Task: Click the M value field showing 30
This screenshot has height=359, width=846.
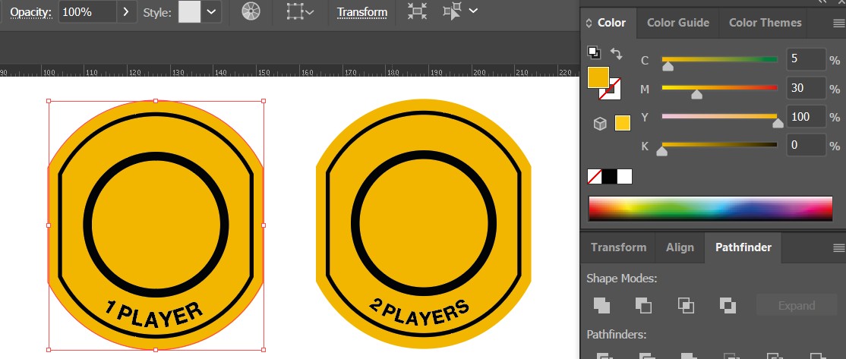Action: coord(806,88)
